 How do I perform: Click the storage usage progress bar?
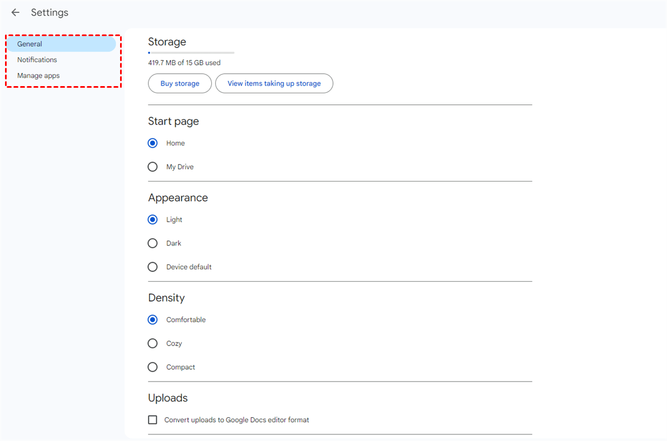[x=191, y=53]
